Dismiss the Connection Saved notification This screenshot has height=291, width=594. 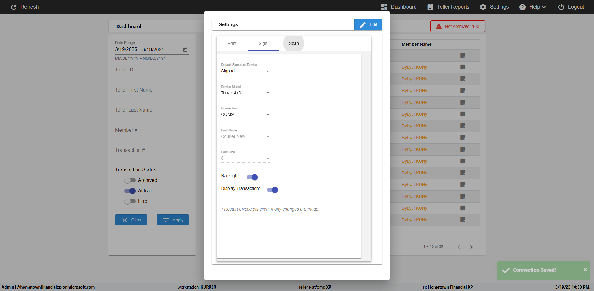click(x=585, y=270)
